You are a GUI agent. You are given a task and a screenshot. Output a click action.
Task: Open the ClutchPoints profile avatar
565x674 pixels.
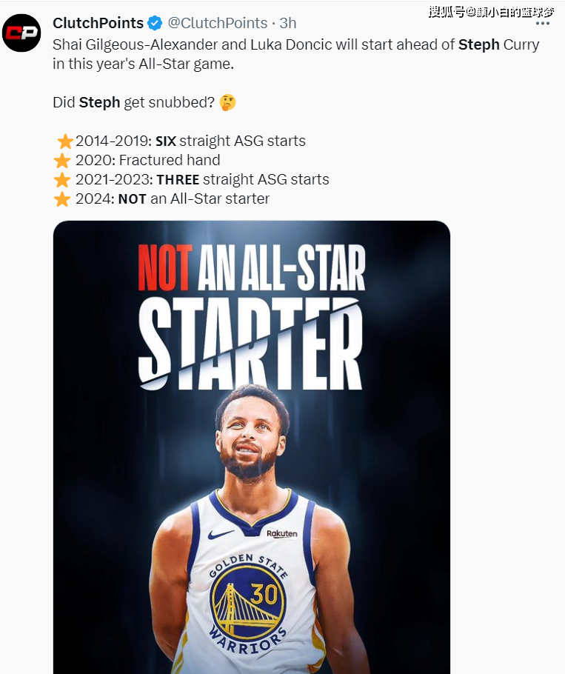tap(21, 33)
